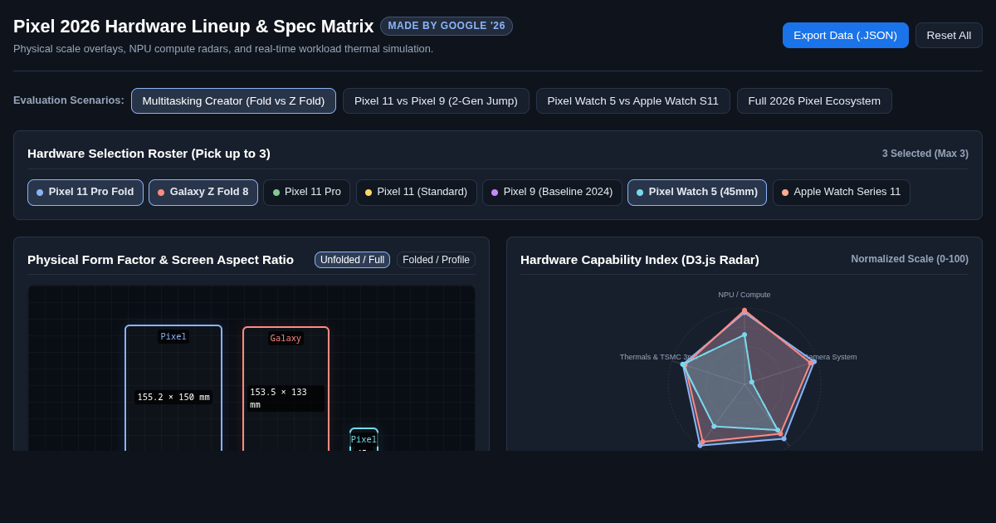
Task: Toggle Pixel 11 (Standard) device chip
Action: point(417,193)
